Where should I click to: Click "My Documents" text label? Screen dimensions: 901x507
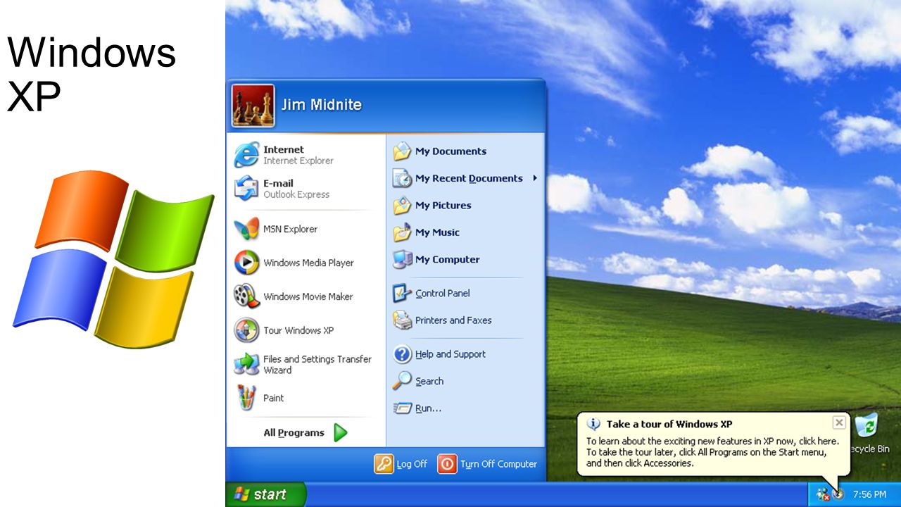[x=450, y=151]
